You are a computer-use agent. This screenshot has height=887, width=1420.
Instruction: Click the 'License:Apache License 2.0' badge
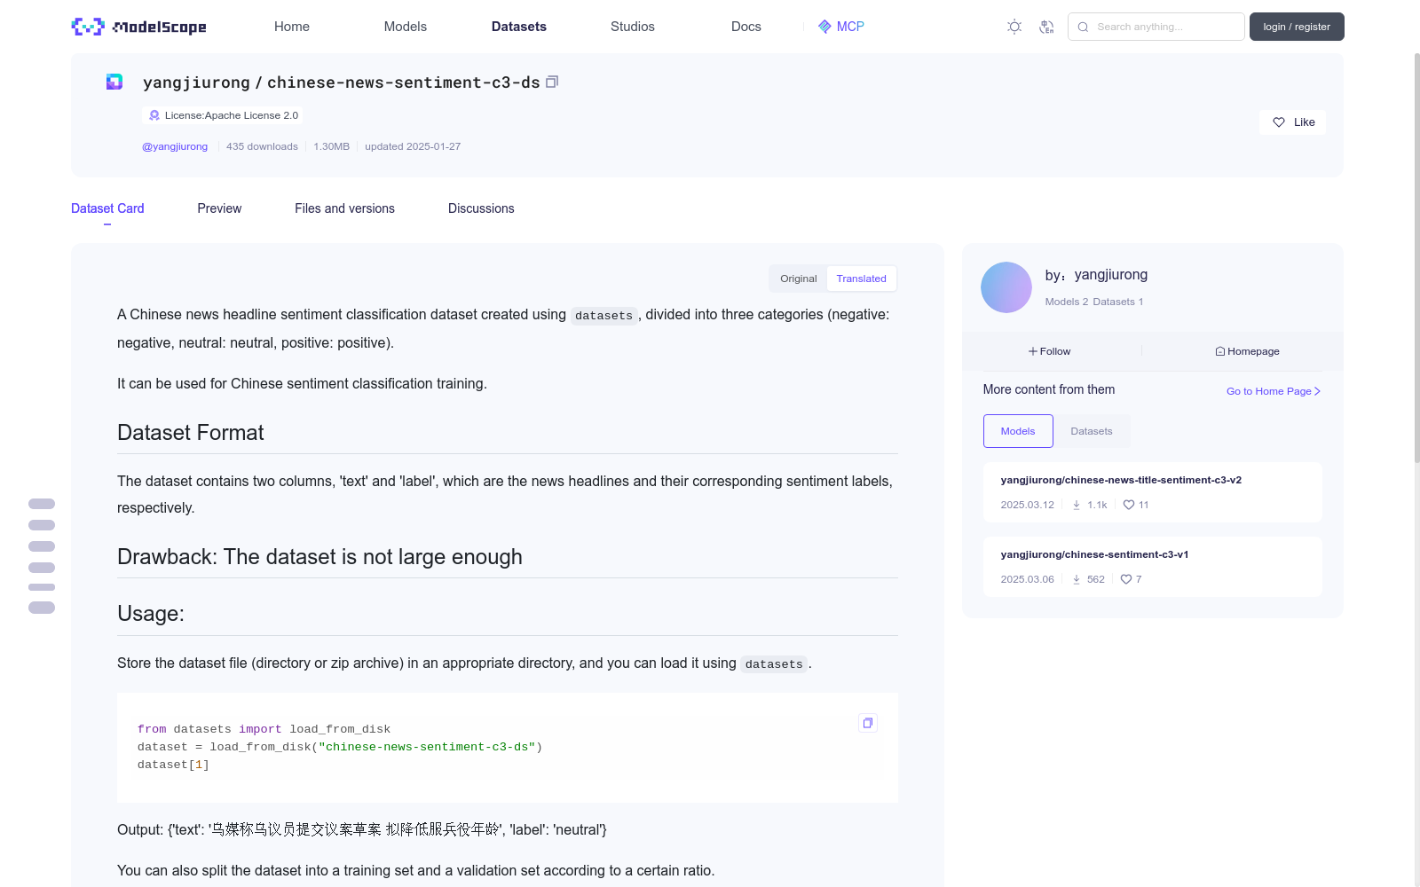(223, 115)
